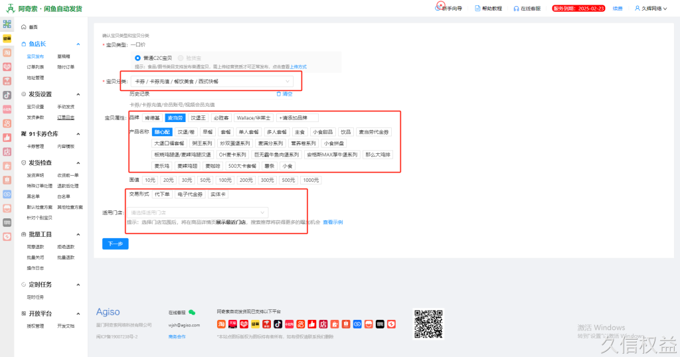Collapse the 发货设置 sidebar section
The height and width of the screenshot is (357, 680).
[x=78, y=94]
